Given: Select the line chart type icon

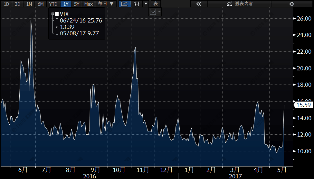Looking at the screenshot, I should click(x=125, y=4).
